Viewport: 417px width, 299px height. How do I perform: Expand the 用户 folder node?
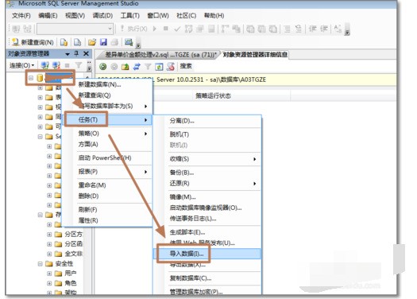click(49, 274)
